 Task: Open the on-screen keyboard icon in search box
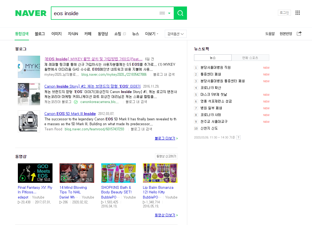(x=162, y=13)
